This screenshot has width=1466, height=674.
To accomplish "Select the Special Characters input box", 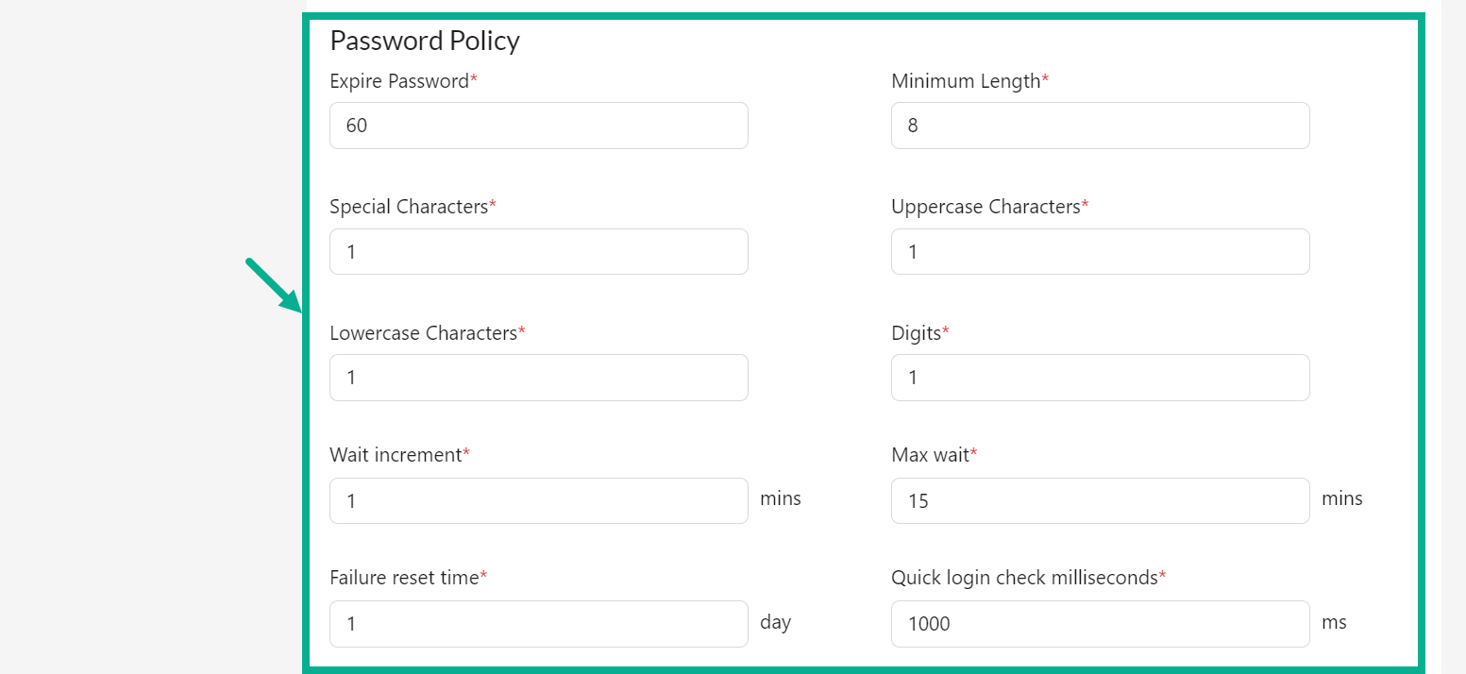I will (537, 251).
